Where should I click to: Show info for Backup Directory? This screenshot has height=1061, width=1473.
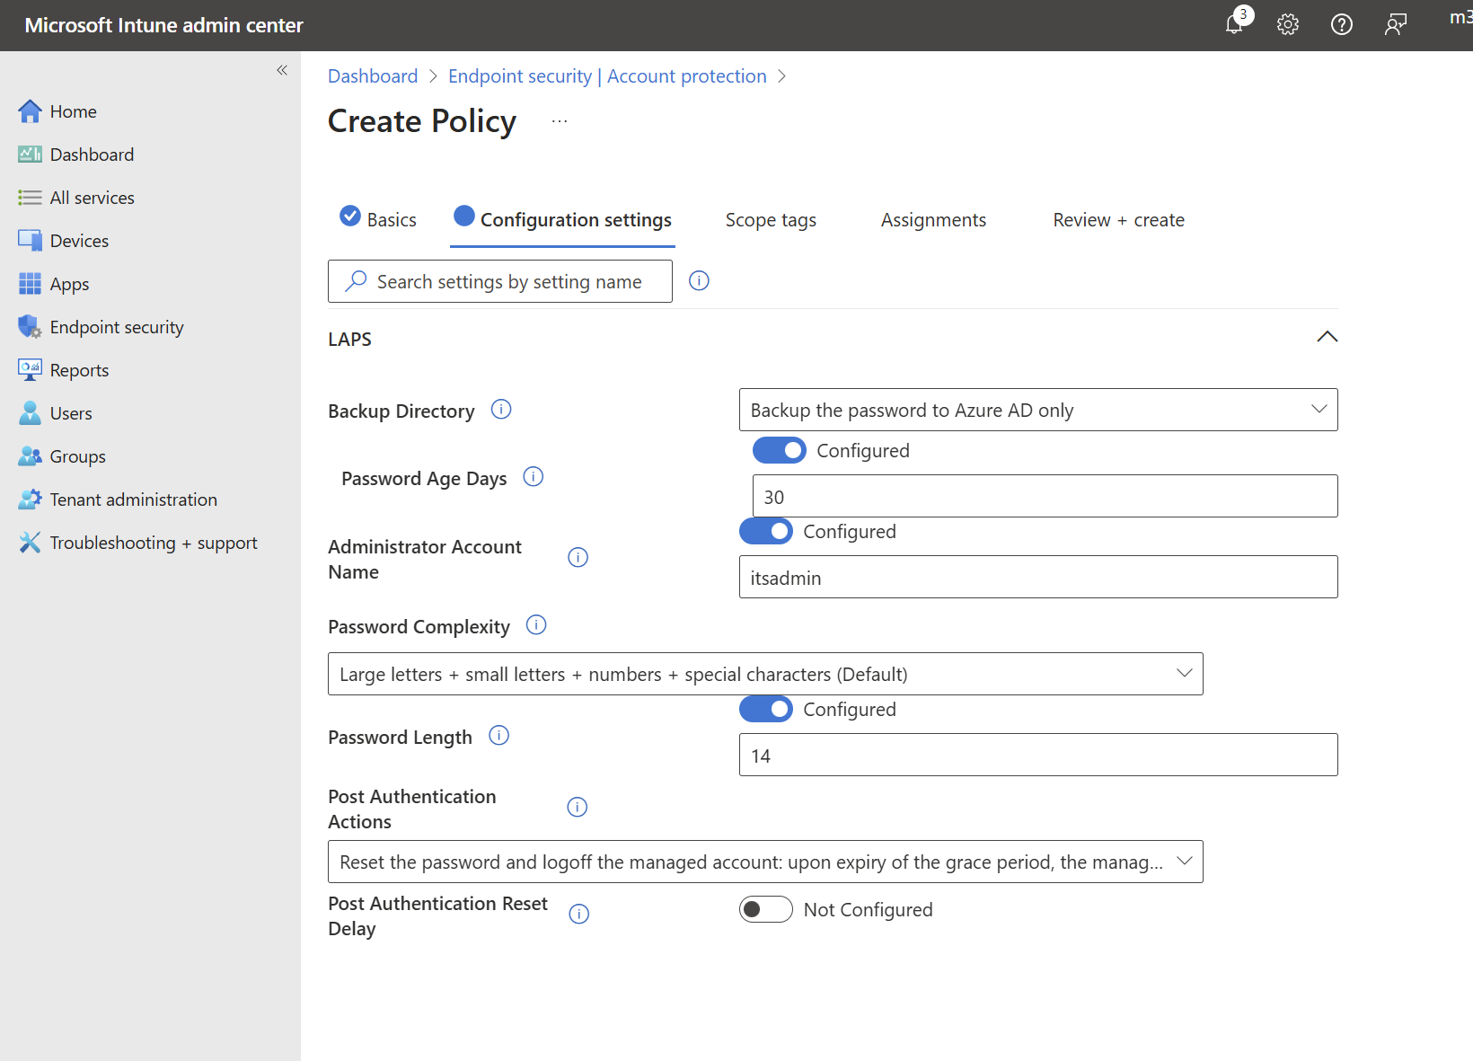click(x=501, y=410)
